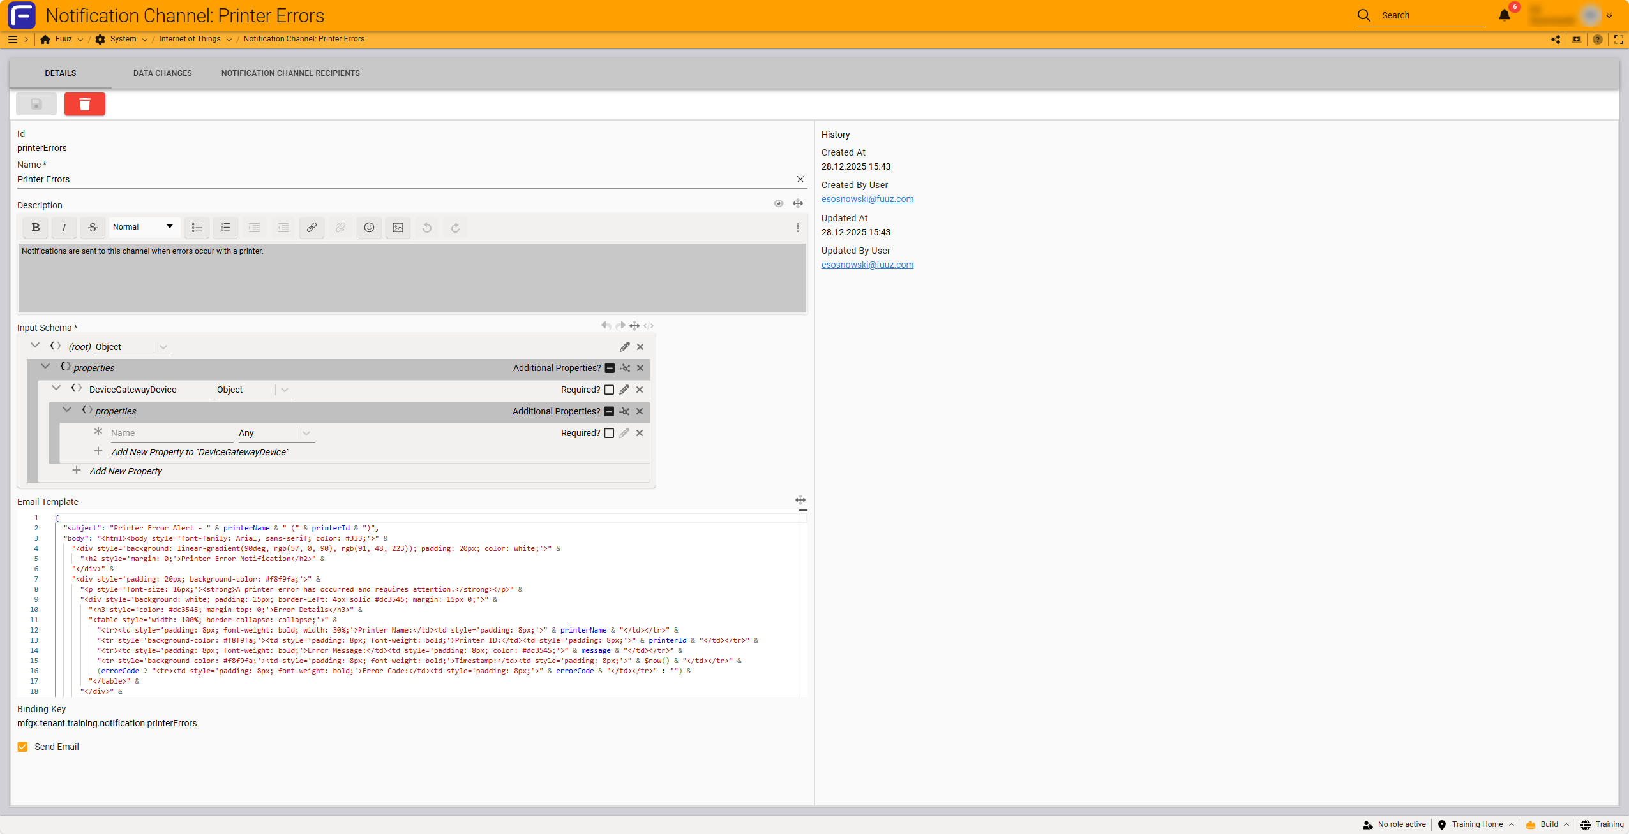Switch to Data Changes tab
1629x834 pixels.
tap(162, 73)
